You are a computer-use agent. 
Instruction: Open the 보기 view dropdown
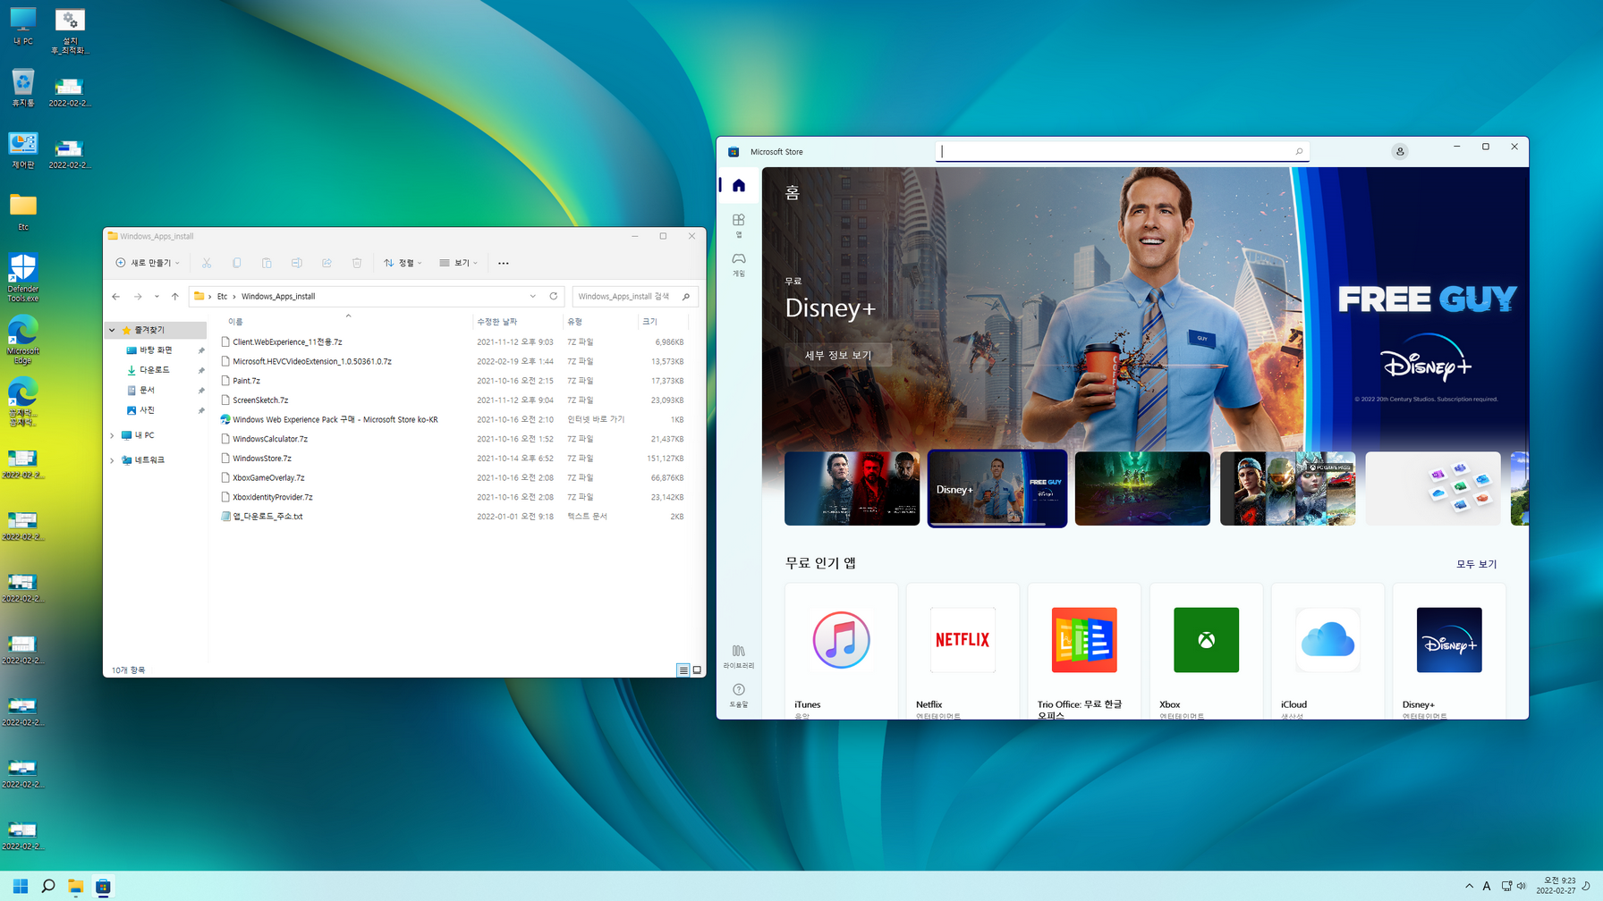point(458,263)
